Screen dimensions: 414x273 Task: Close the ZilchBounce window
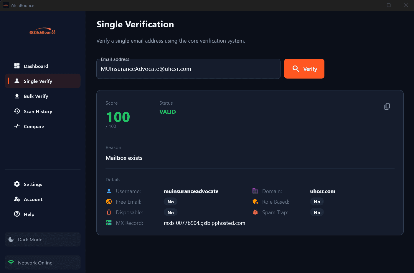(x=406, y=5)
